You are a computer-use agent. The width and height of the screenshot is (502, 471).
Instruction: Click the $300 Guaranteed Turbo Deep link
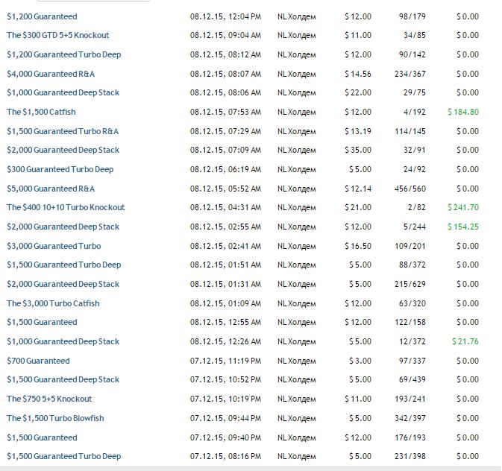pyautogui.click(x=60, y=169)
